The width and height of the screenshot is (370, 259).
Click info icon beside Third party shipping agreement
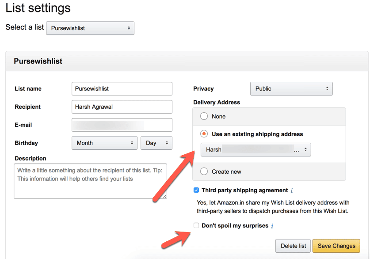pos(292,190)
